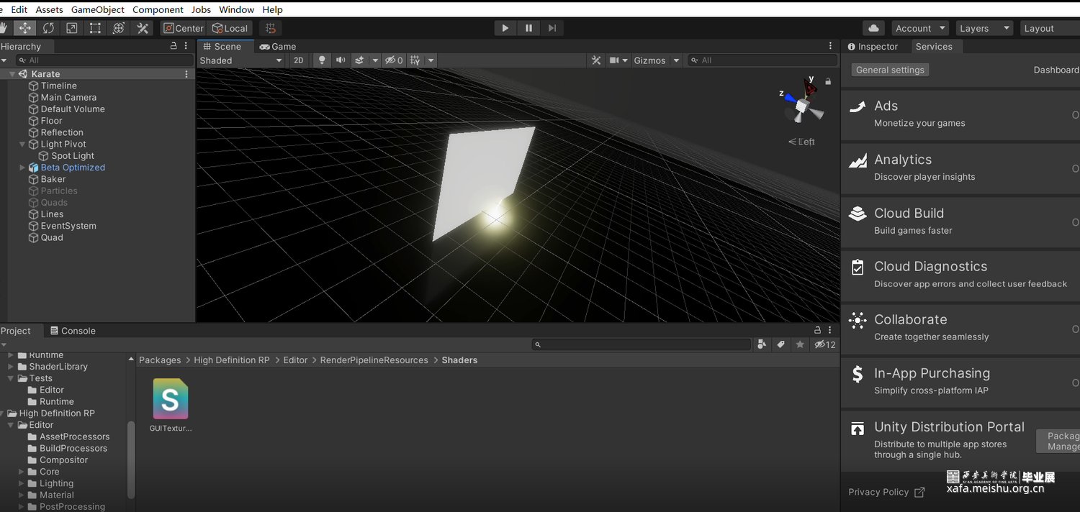
Task: Select the GUITexture shader asset thumbnail
Action: 171,399
